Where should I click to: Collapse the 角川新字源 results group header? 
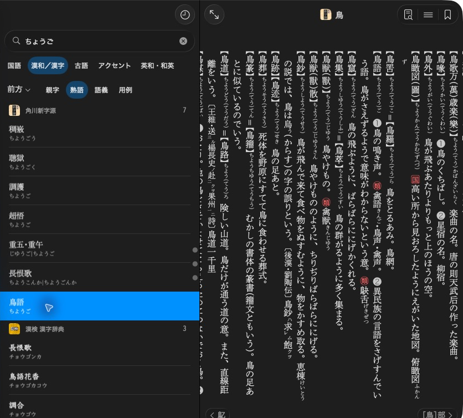(100, 110)
